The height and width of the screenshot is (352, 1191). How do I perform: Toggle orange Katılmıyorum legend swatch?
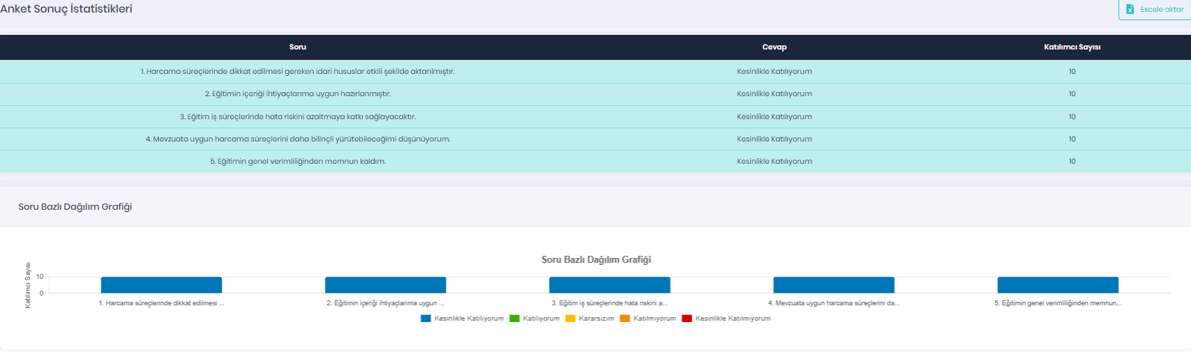tap(624, 319)
